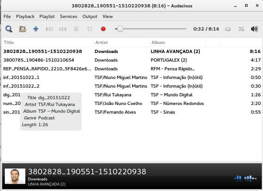Image resolution: width=263 pixels, height=191 pixels.
Task: Click album RFM - Pensa Rápido_
Action: 173,69
